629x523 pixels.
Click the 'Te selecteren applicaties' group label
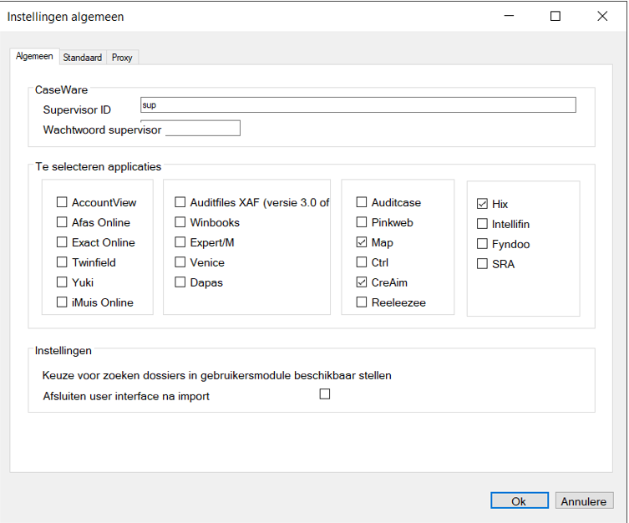pyautogui.click(x=99, y=166)
